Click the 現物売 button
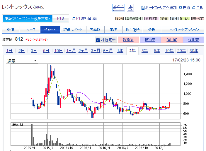 (x=150, y=40)
